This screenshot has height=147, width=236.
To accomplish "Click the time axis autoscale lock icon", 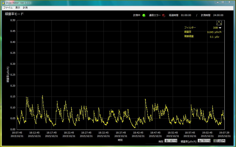I will 167,141.
